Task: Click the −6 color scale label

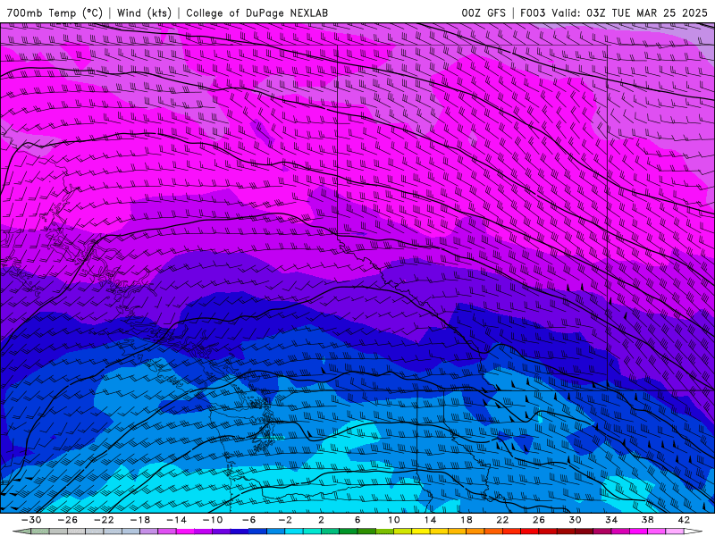Action: point(248,520)
